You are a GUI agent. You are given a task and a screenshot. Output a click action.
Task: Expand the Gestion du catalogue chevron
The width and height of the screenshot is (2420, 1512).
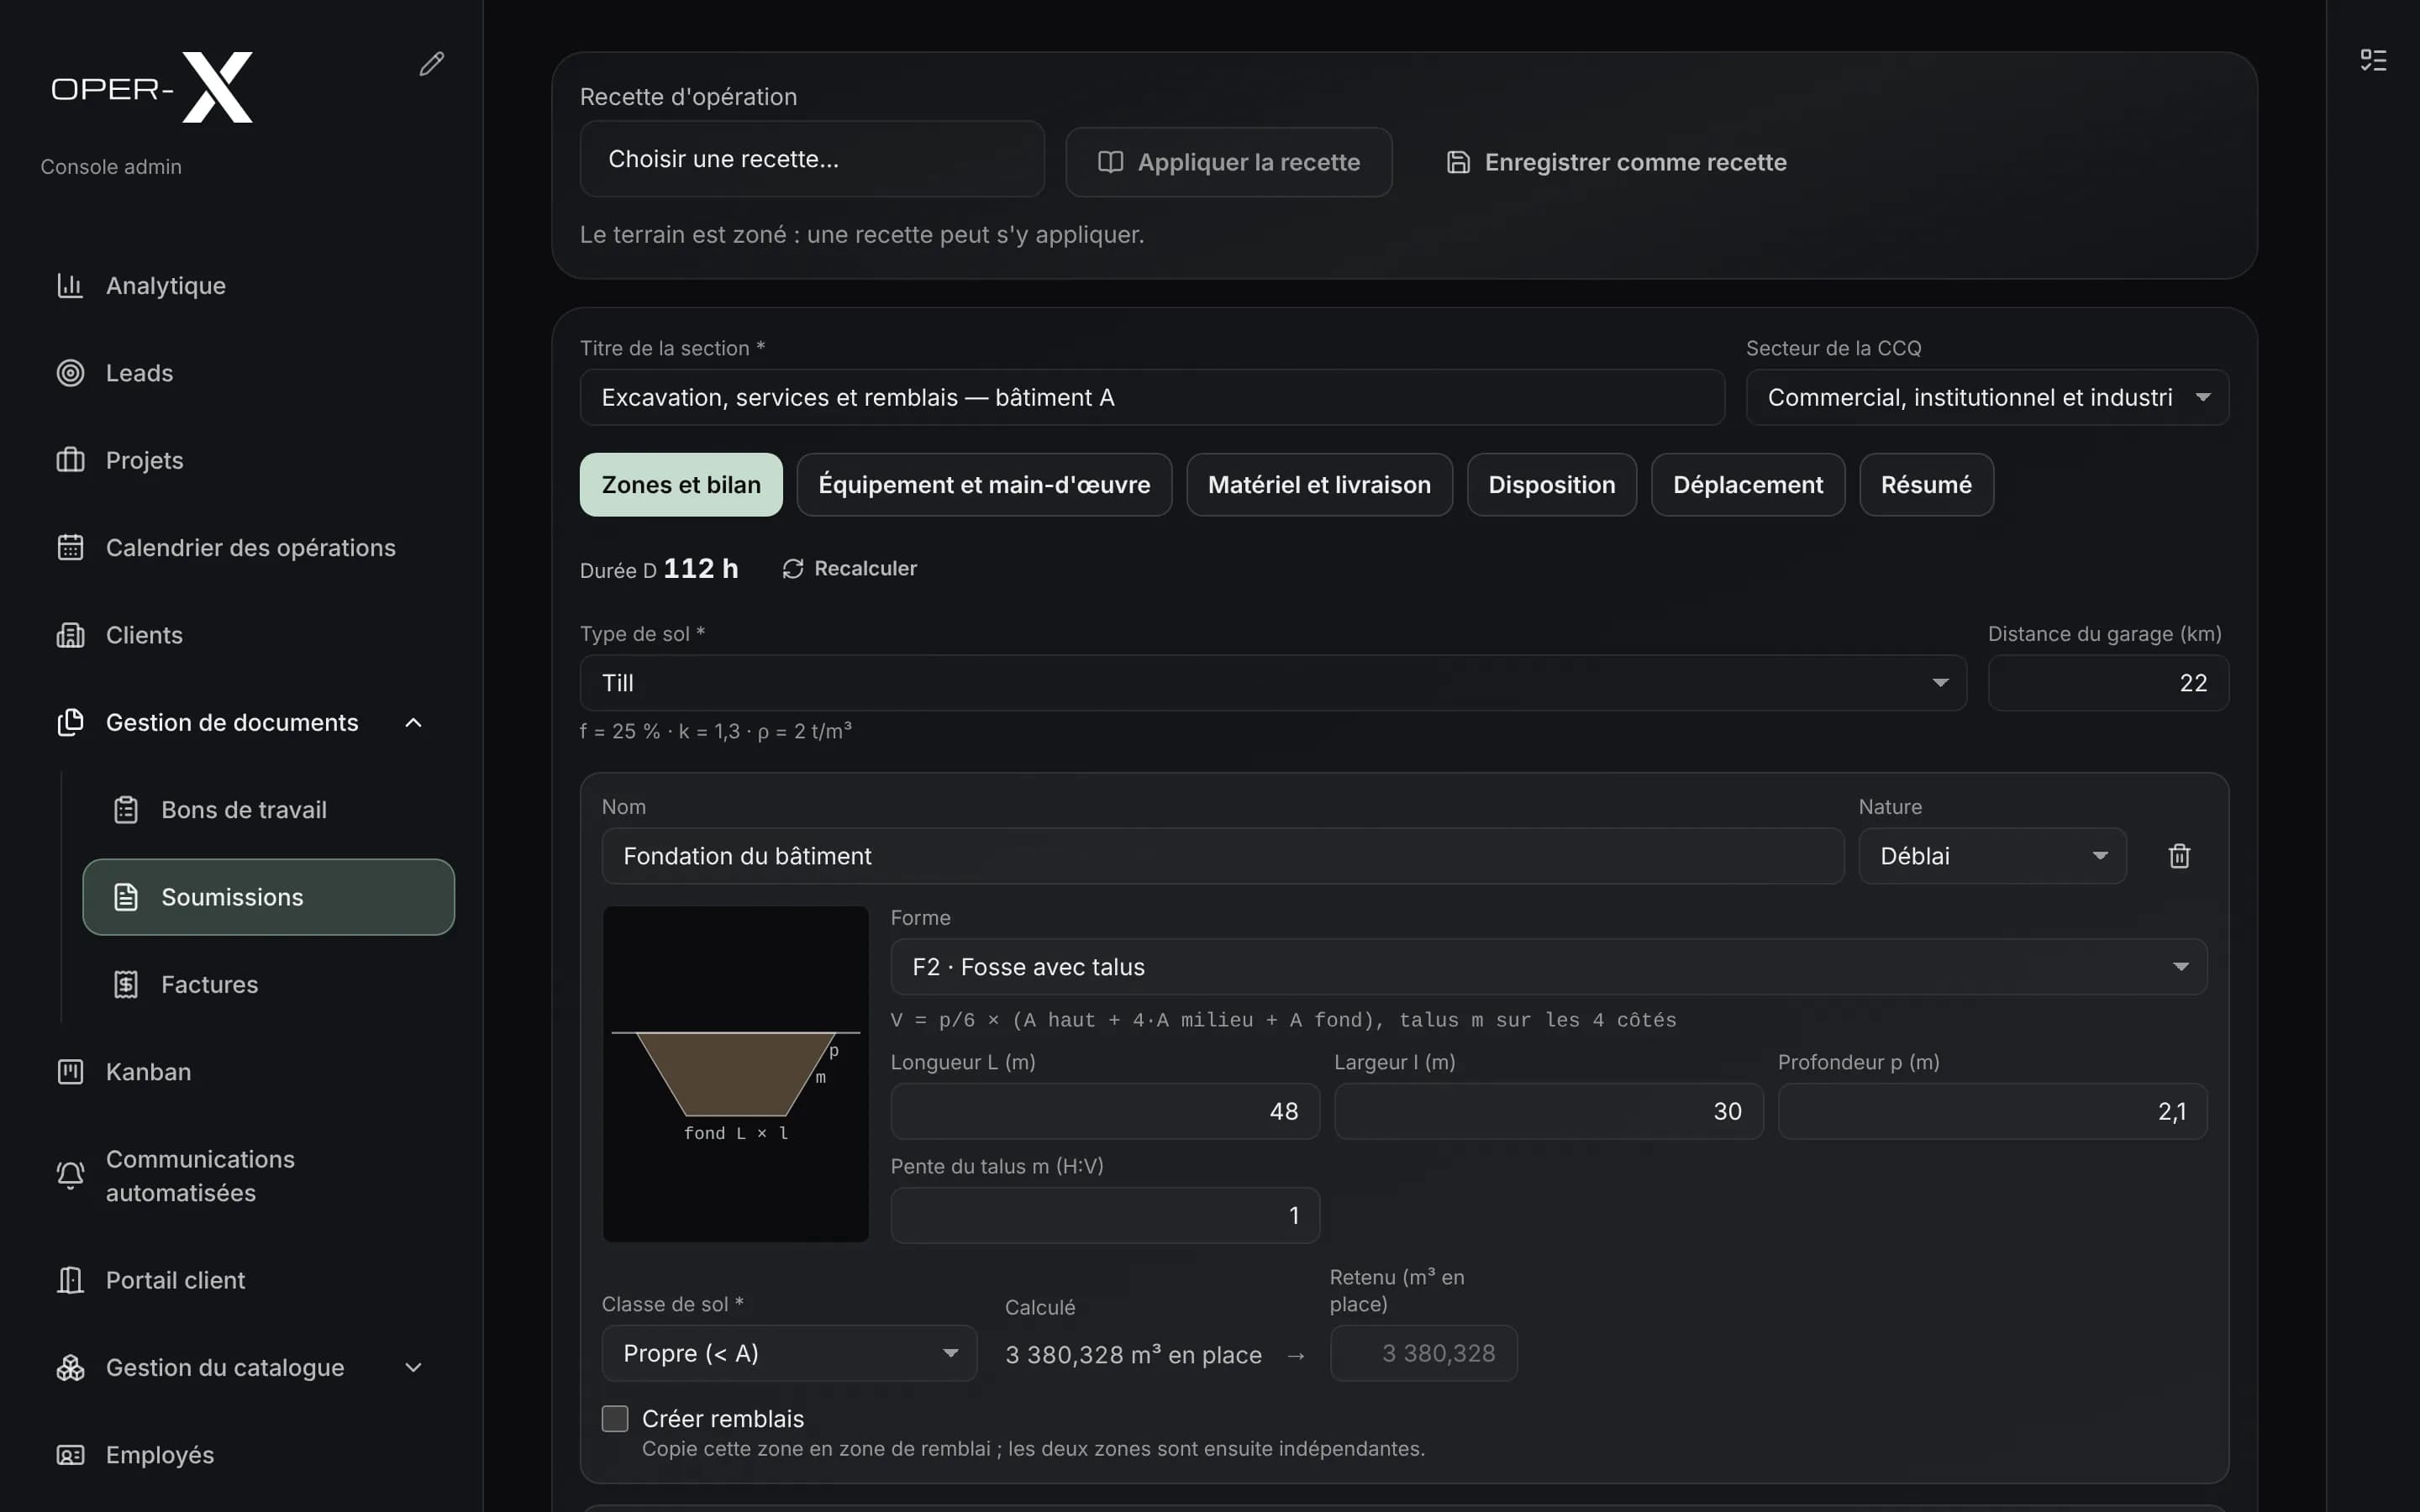click(413, 1367)
